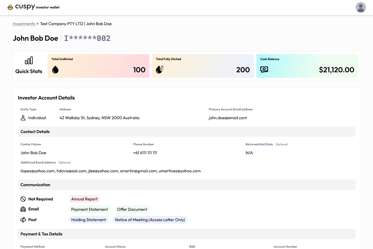Screen dimensions: 373x249
Task: Click the Total Fully Diluted droplet icon
Action: [160, 69]
